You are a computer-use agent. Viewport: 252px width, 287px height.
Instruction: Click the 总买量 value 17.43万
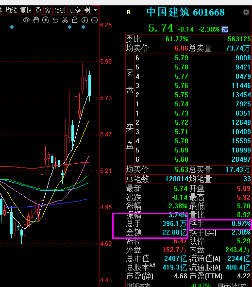(x=238, y=170)
